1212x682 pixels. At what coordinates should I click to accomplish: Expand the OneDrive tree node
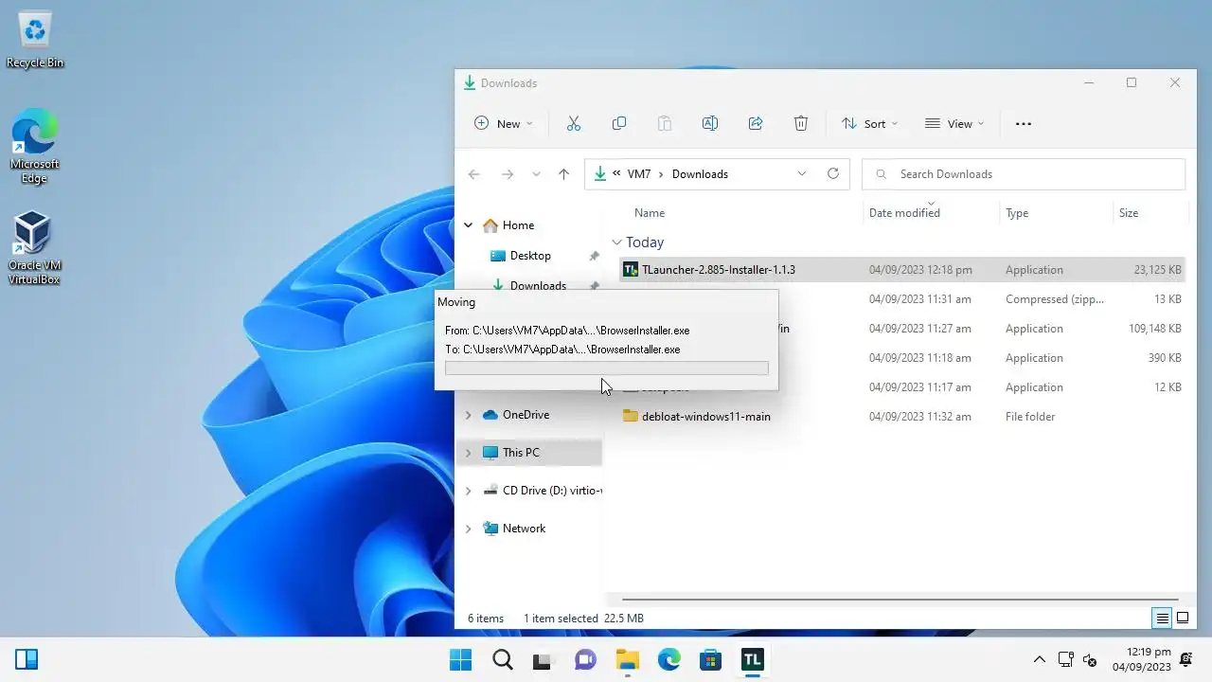coord(468,415)
